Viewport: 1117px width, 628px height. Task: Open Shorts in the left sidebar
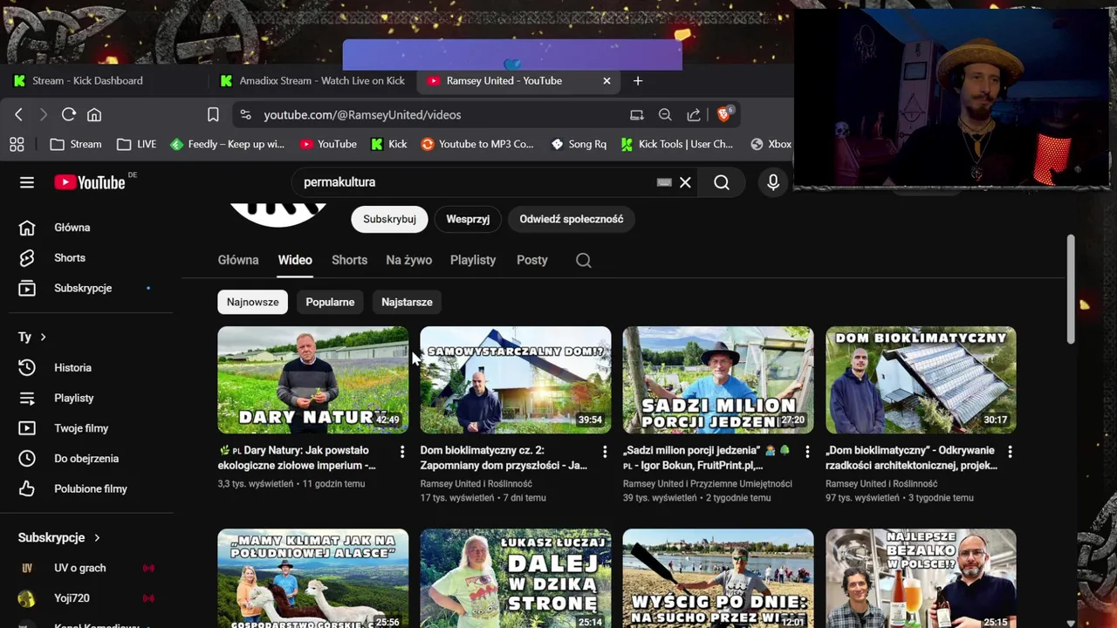click(x=91, y=258)
